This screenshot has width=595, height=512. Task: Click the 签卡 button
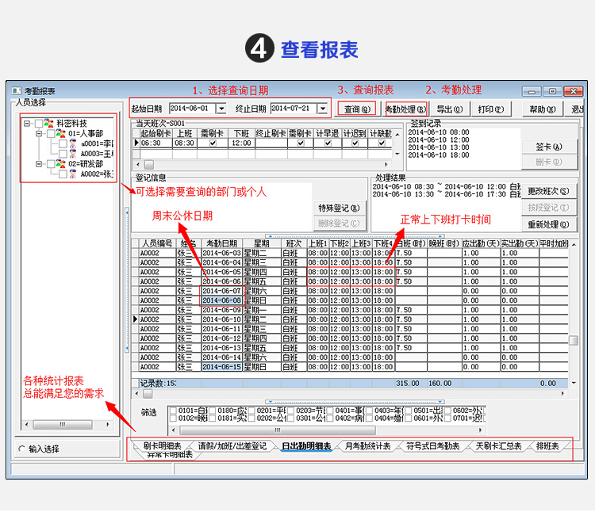tap(548, 147)
